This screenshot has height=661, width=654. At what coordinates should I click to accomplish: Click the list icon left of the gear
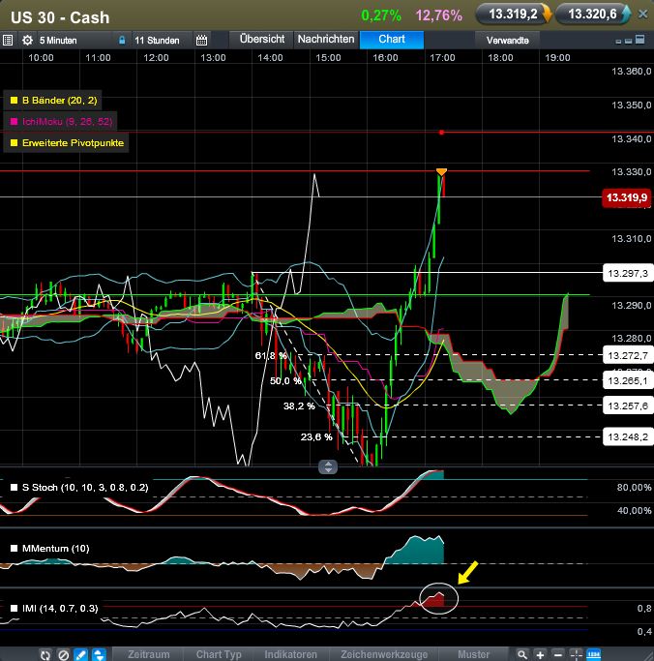coord(8,41)
